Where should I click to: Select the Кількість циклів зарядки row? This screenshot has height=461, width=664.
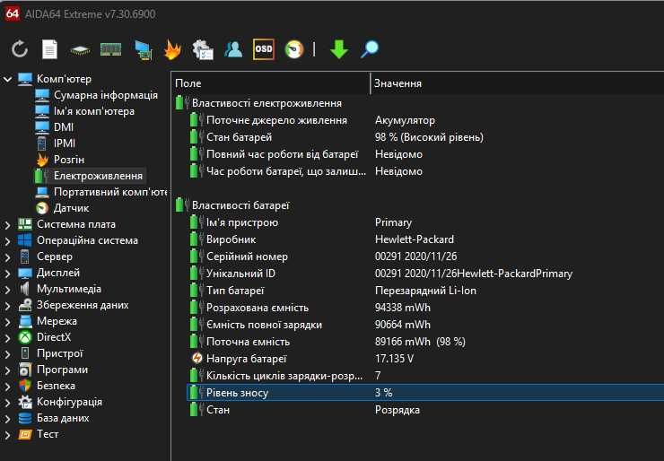[425, 376]
